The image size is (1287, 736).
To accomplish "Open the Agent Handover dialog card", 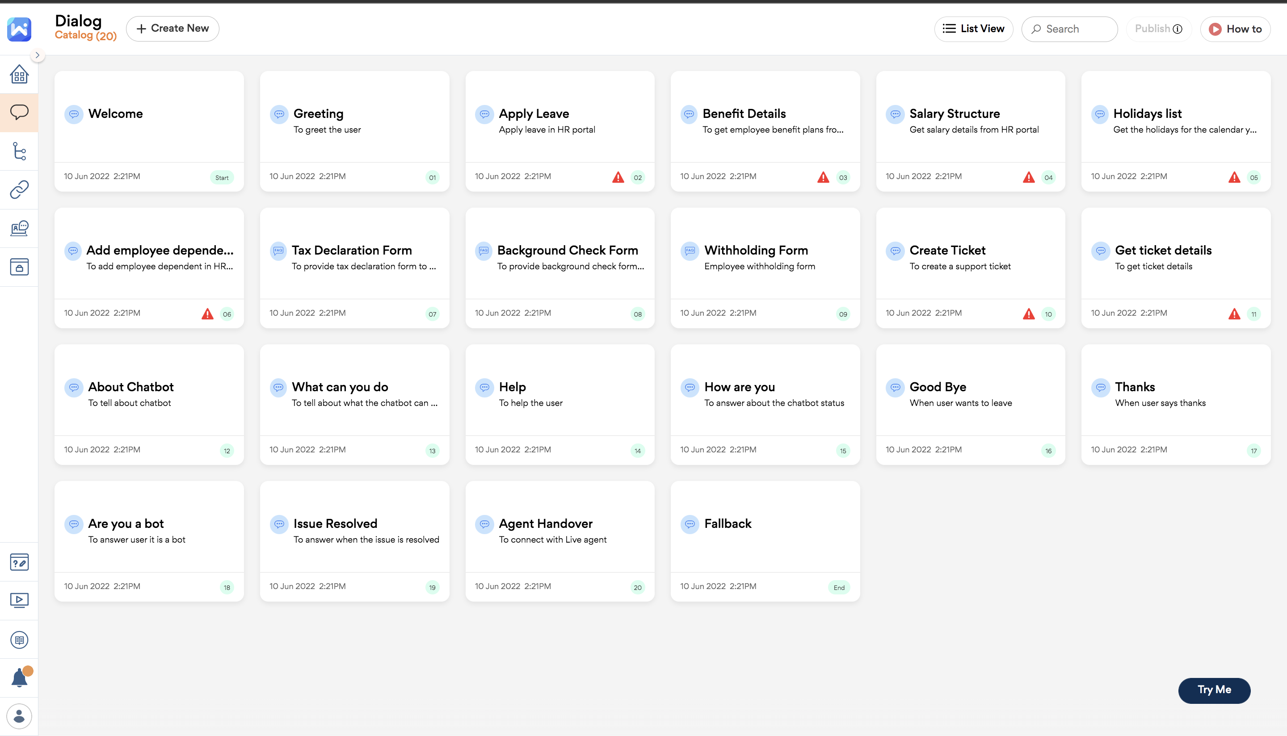I will (x=560, y=531).
